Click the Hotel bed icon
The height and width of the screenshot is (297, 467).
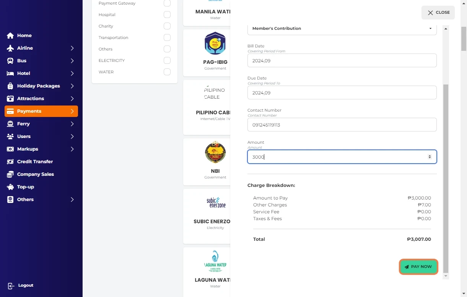click(10, 73)
